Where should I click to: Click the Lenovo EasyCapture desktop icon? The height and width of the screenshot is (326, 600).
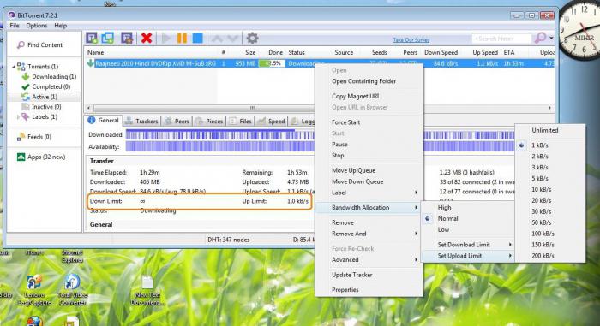coord(34,290)
